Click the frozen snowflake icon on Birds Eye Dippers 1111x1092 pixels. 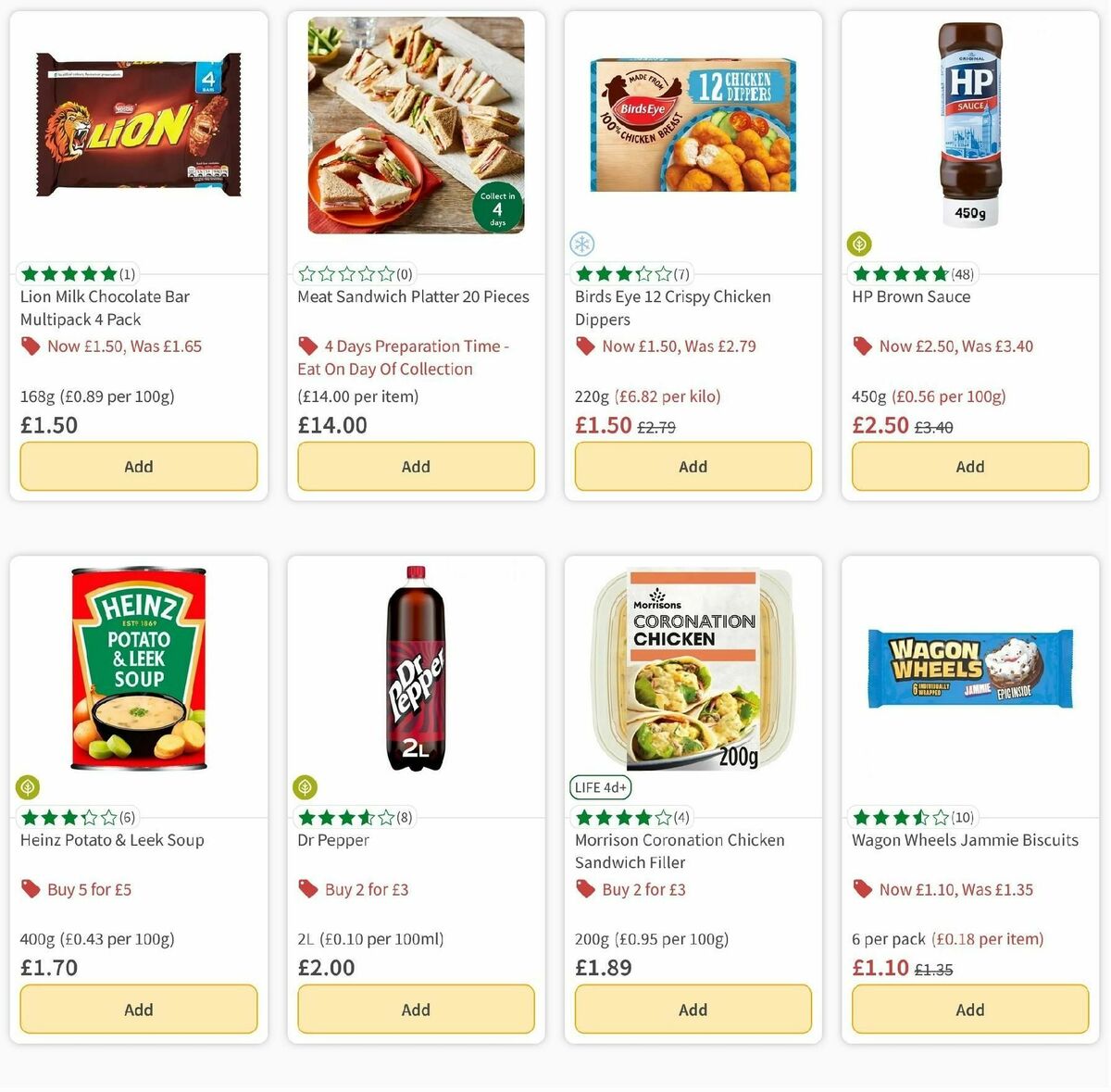pyautogui.click(x=580, y=244)
